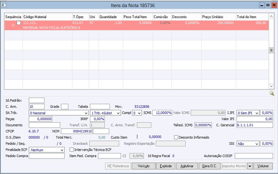The height and width of the screenshot is (174, 278).
Task: Expand the 1 Trib.+Subst dropdown
Action: (105, 113)
